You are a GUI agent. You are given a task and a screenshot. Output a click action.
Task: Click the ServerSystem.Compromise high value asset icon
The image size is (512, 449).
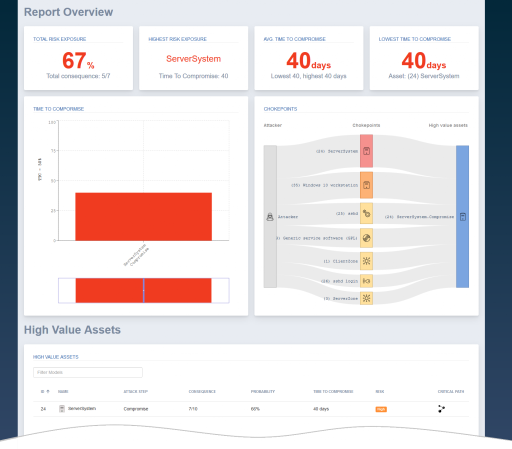[x=462, y=216]
